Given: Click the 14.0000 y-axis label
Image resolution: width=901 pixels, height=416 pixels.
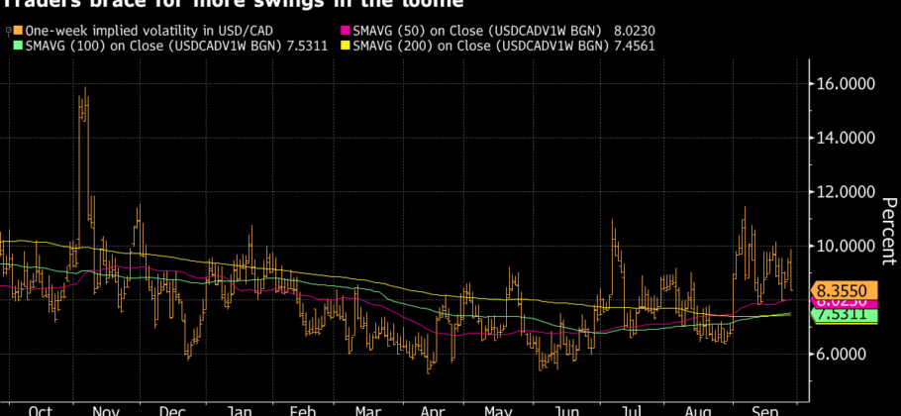Looking at the screenshot, I should click(x=847, y=138).
